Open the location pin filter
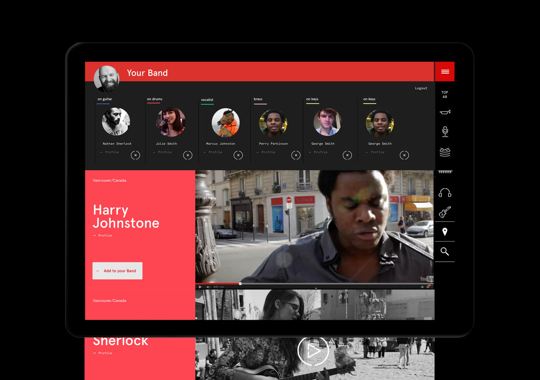This screenshot has height=380, width=540. click(445, 232)
